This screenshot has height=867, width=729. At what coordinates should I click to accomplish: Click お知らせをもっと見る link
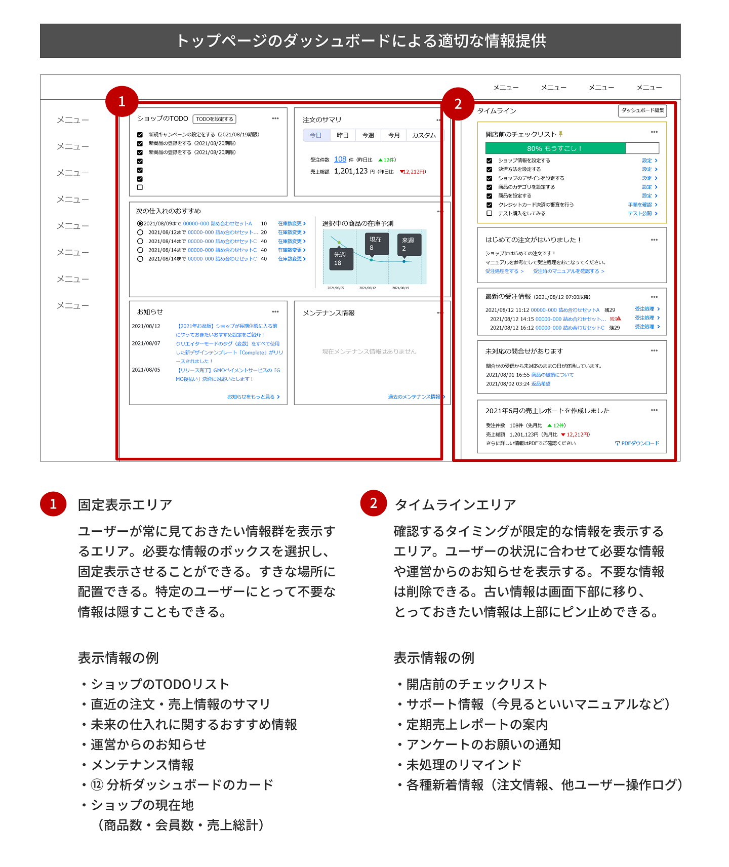pos(253,397)
